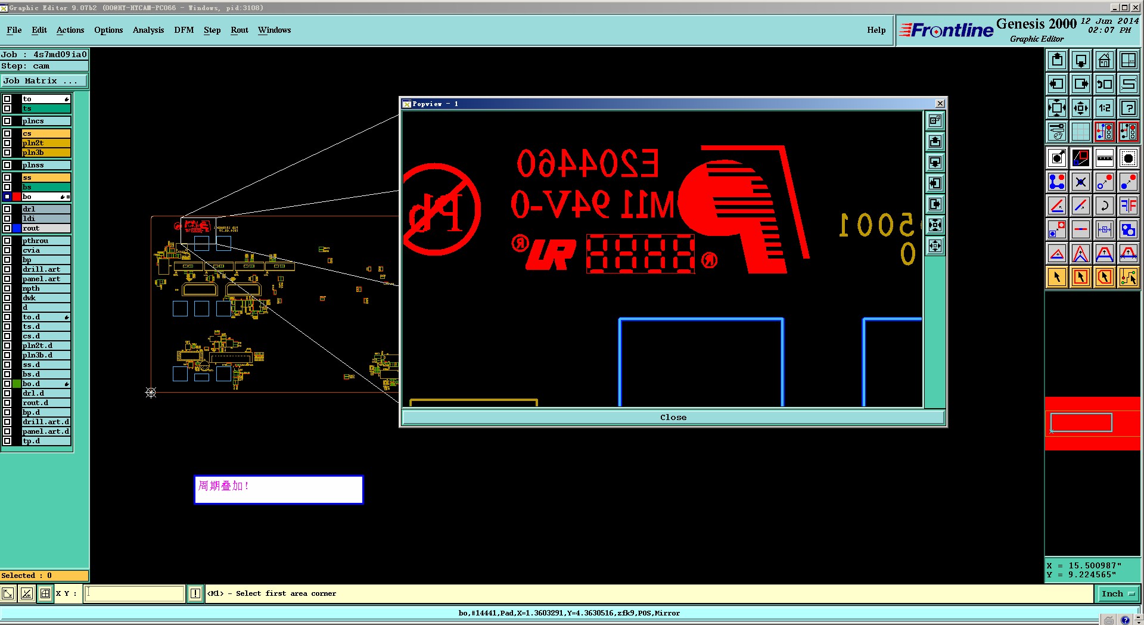Click red color swatch of bo layer
1144x625 pixels.
pos(17,197)
